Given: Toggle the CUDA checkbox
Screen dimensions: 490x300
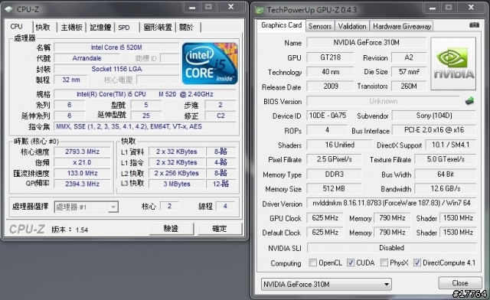Looking at the screenshot, I should pyautogui.click(x=351, y=262).
